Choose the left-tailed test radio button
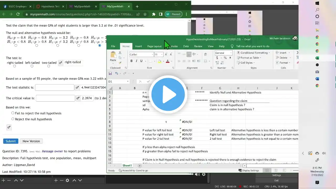336x189 pixels. pyautogui.click(x=32, y=66)
